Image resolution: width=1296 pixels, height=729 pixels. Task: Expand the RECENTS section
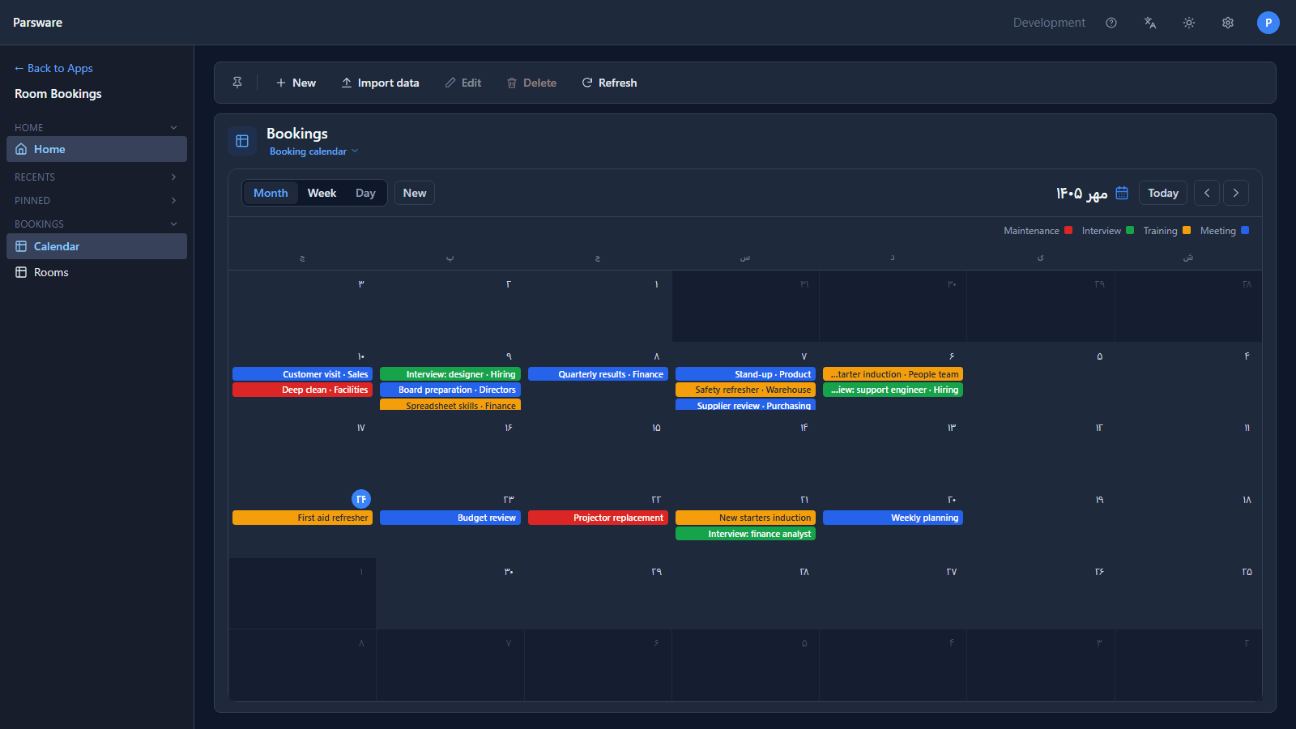(96, 177)
